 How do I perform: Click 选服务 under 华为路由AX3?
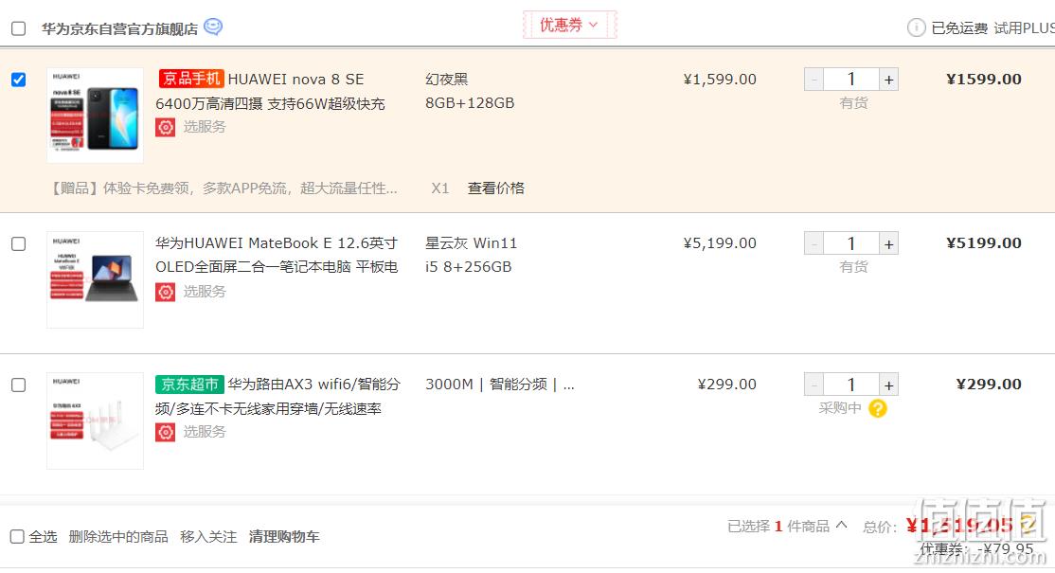(205, 432)
